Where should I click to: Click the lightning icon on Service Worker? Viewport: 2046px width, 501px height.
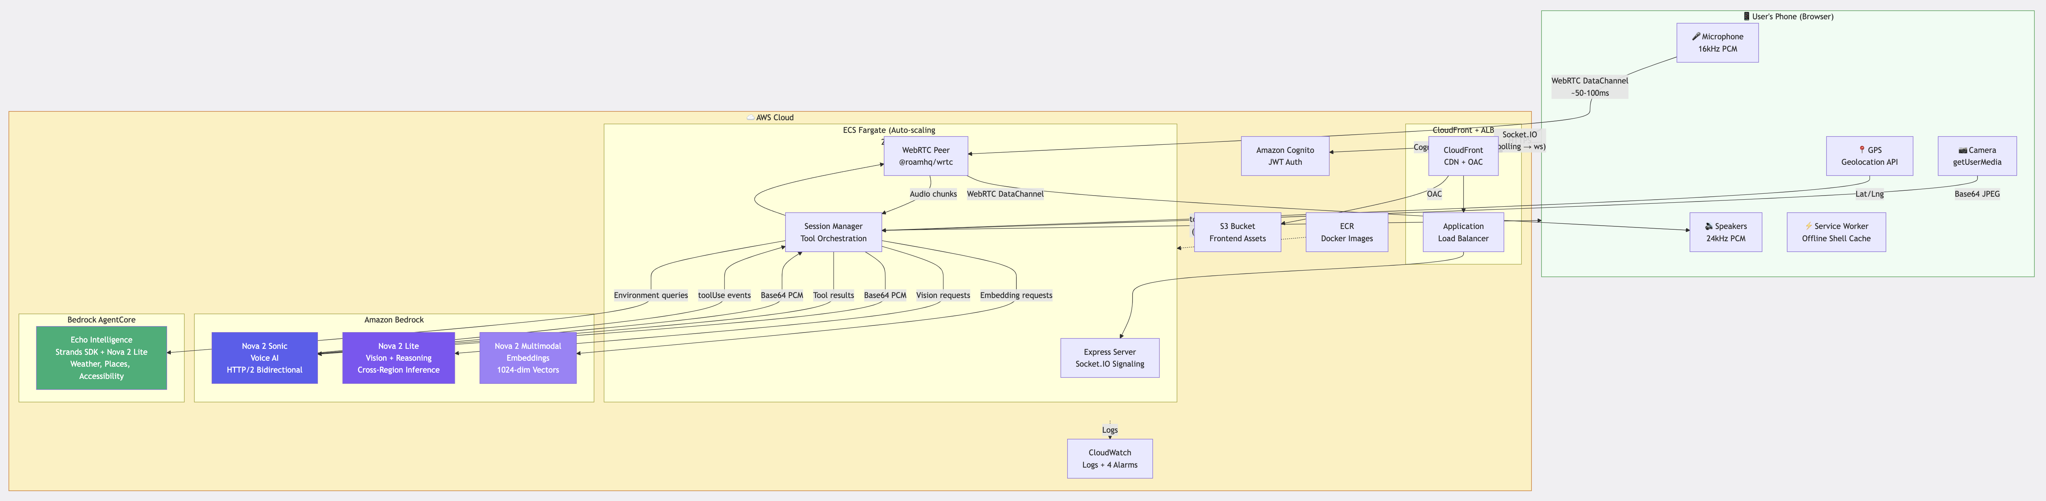[1808, 226]
